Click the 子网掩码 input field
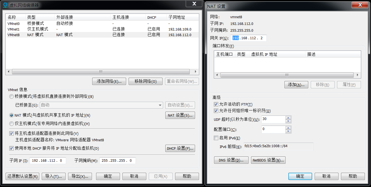 118,161
